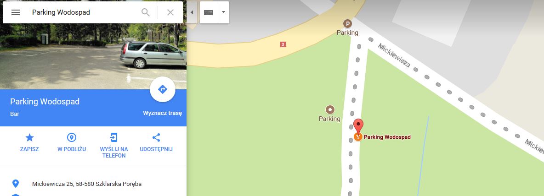
Task: Clear the search with X icon
Action: pos(170,12)
